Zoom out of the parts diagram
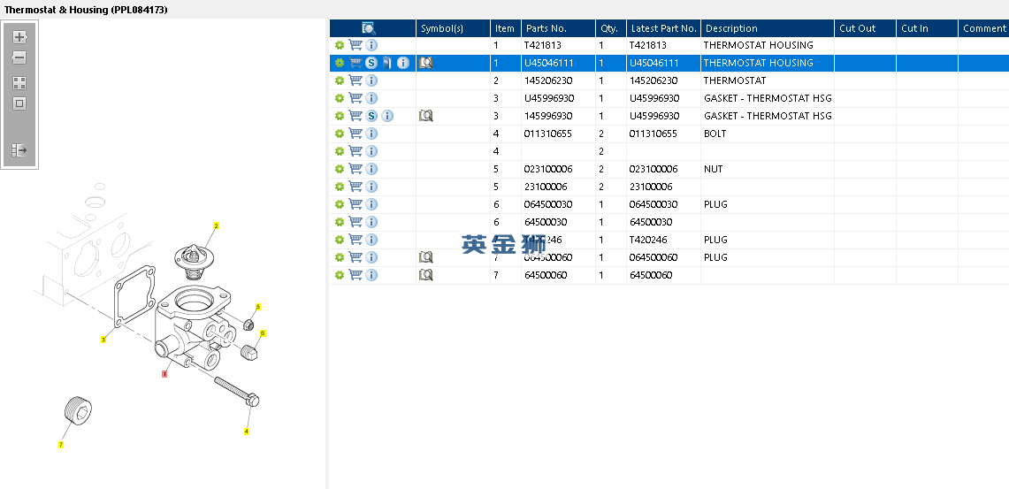The height and width of the screenshot is (489, 1009). [19, 57]
